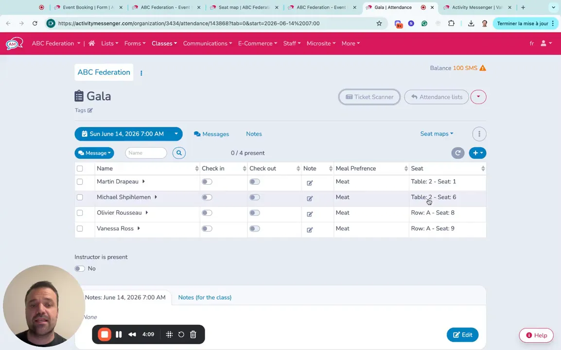The height and width of the screenshot is (350, 561).
Task: Switch to Notes (for the class) tab
Action: point(205,297)
